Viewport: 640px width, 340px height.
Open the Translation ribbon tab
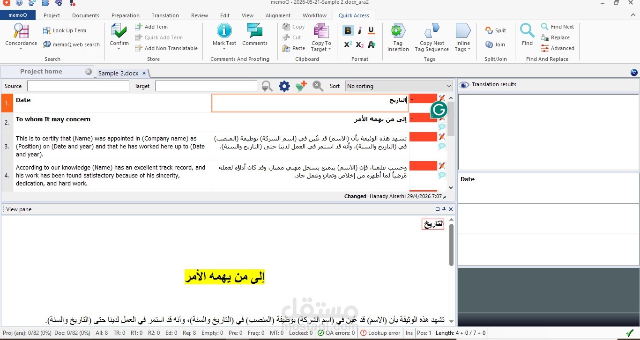tap(165, 15)
